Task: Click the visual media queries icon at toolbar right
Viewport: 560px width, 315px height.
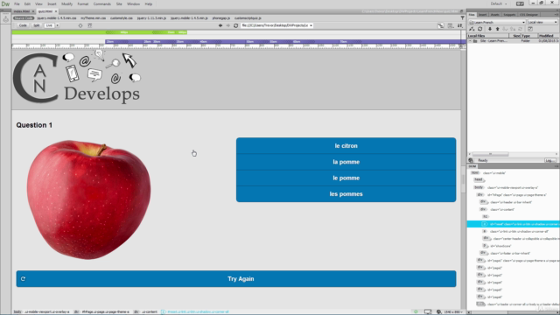Action: (441, 25)
